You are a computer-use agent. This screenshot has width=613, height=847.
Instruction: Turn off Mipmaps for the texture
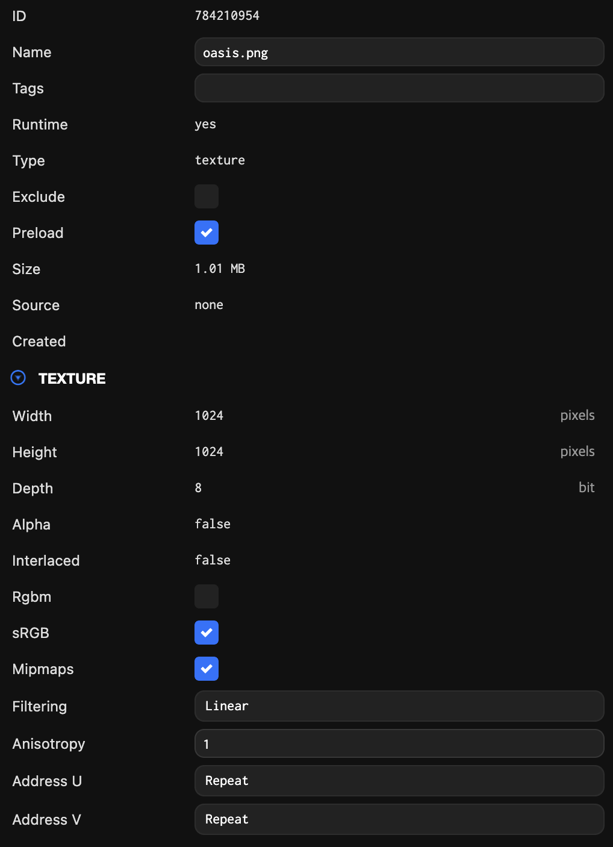[x=207, y=669]
